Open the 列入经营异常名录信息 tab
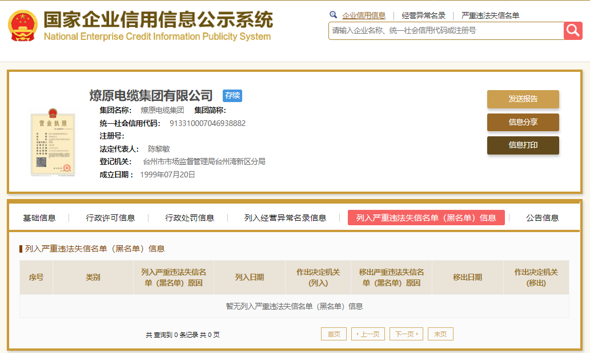Screen dimensions: 590x353 tap(285, 218)
